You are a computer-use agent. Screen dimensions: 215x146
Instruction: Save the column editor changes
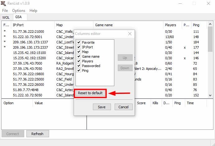click(102, 107)
